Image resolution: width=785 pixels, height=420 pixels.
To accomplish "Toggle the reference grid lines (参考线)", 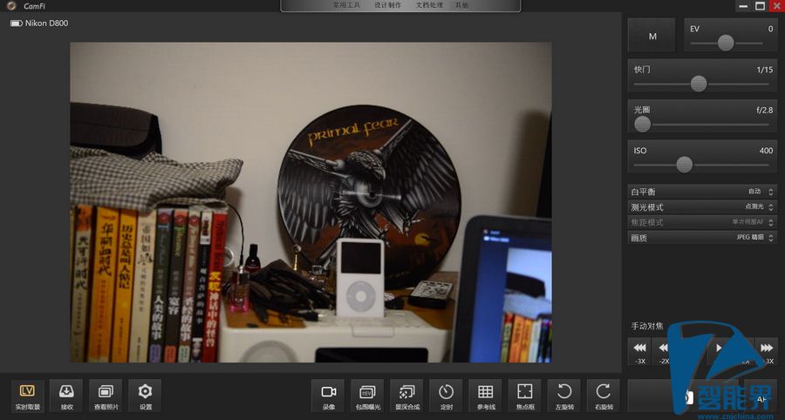I will pos(486,396).
